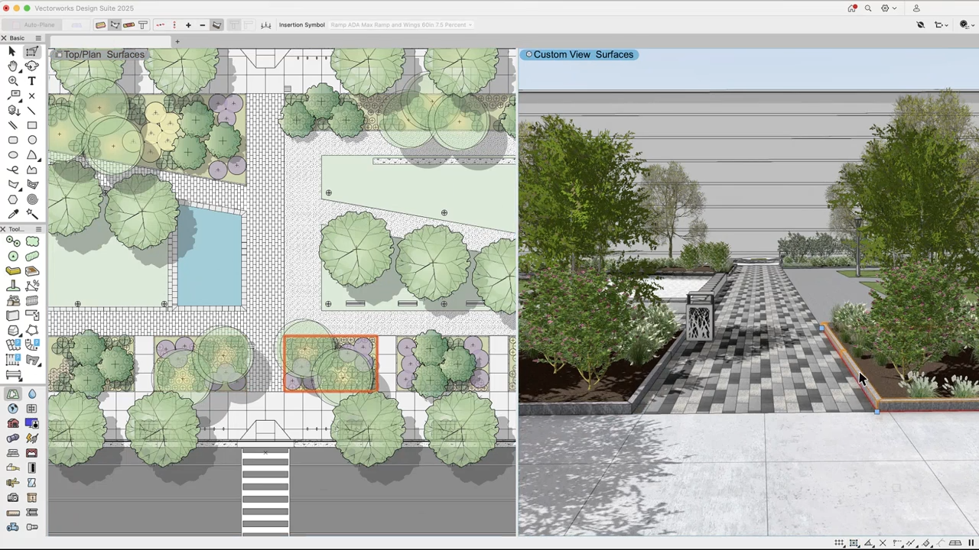Image resolution: width=979 pixels, height=550 pixels.
Task: Select the Circle tool
Action: click(x=32, y=140)
